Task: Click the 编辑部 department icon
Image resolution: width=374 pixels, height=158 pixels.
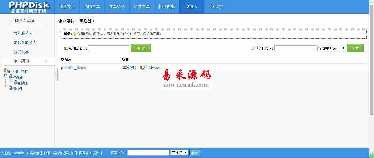Action: (11, 88)
